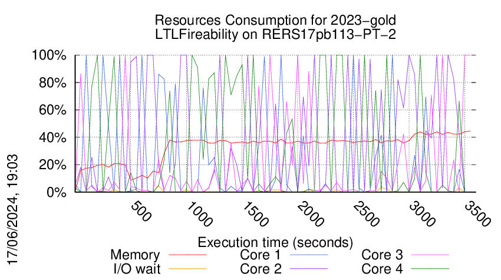Click the orange I/O wait legend line sample
Image resolution: width=501 pixels, height=280 pixels.
(x=187, y=269)
